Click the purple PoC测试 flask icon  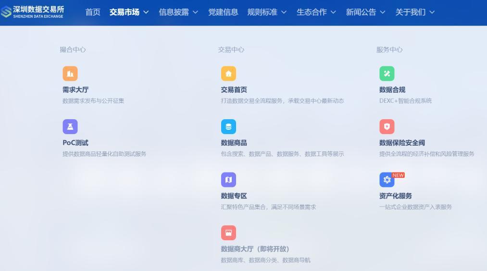click(x=70, y=127)
